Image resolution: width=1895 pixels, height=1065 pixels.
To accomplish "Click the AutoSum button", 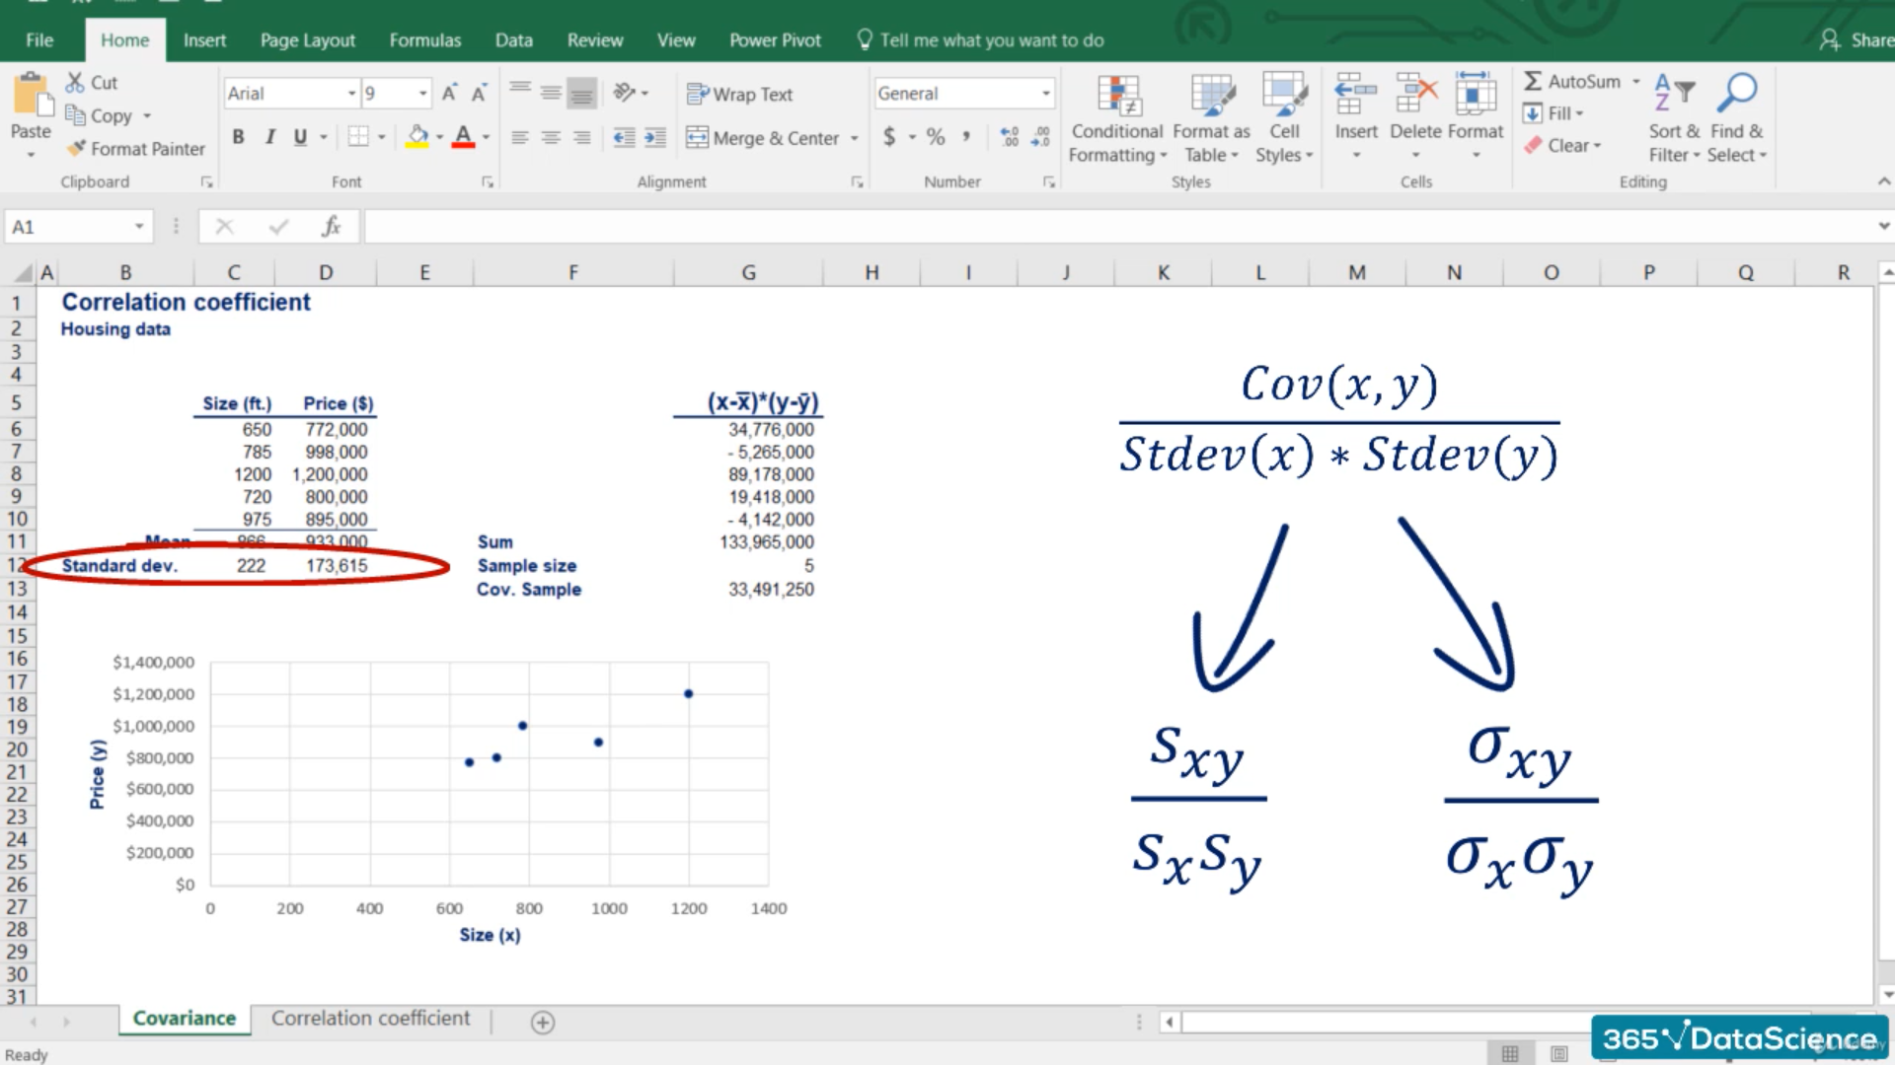I will [x=1571, y=82].
